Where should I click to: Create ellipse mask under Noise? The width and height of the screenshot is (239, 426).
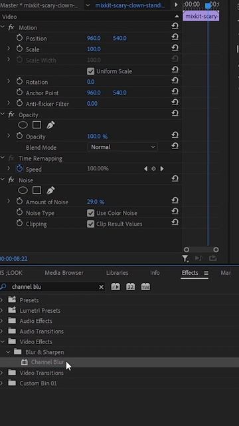click(23, 190)
